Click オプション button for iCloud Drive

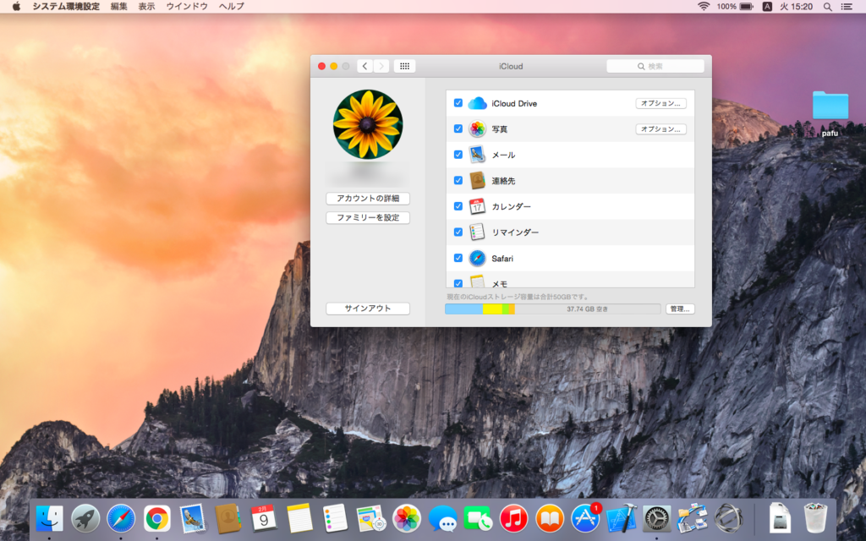point(660,103)
